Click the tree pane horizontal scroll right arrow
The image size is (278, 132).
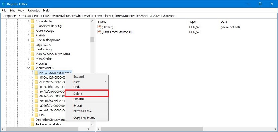pyautogui.click(x=88, y=129)
